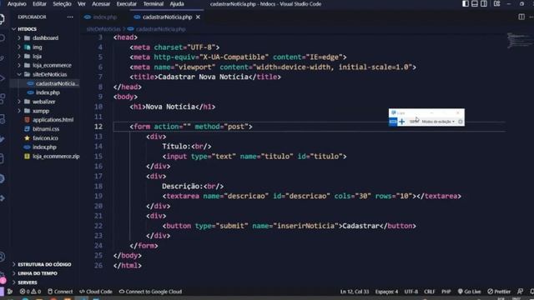Open the Acessar menu
Image resolution: width=534 pixels, height=300 pixels.
click(x=101, y=4)
